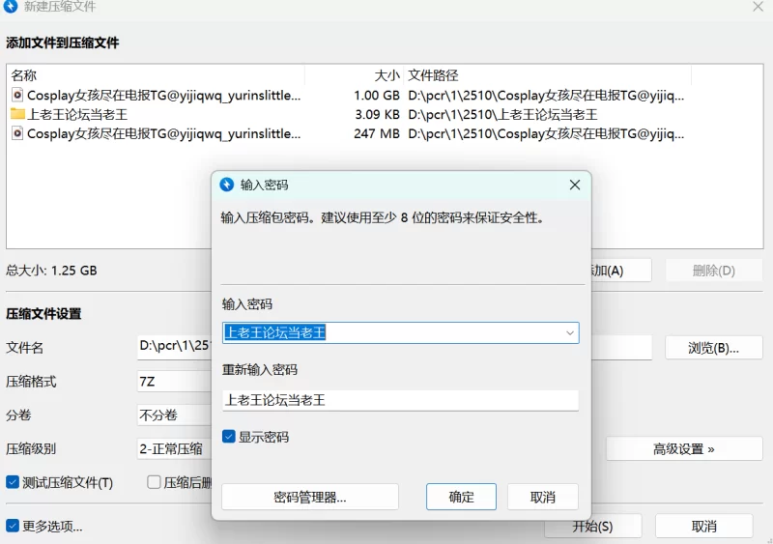Click the 总大小: 1.25 GB label
Image resolution: width=773 pixels, height=544 pixels.
(x=51, y=271)
